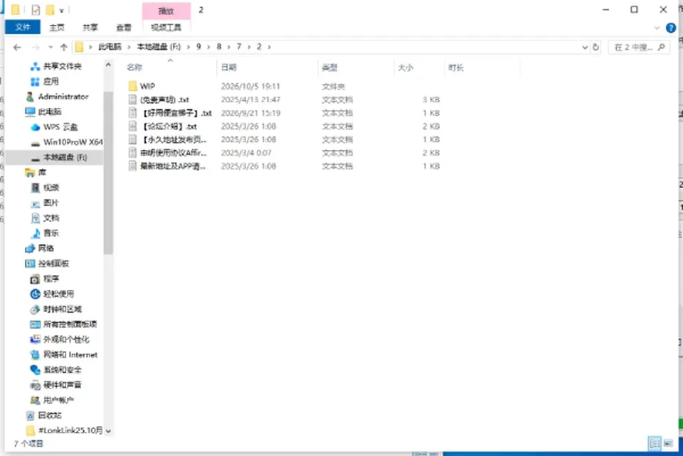The image size is (683, 456).
Task: Click the forward navigation arrow
Action: click(x=36, y=48)
